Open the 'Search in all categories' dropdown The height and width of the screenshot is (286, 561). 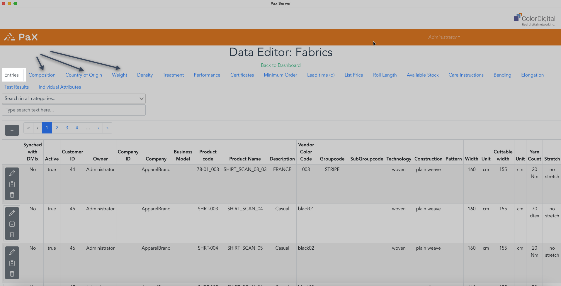[74, 99]
